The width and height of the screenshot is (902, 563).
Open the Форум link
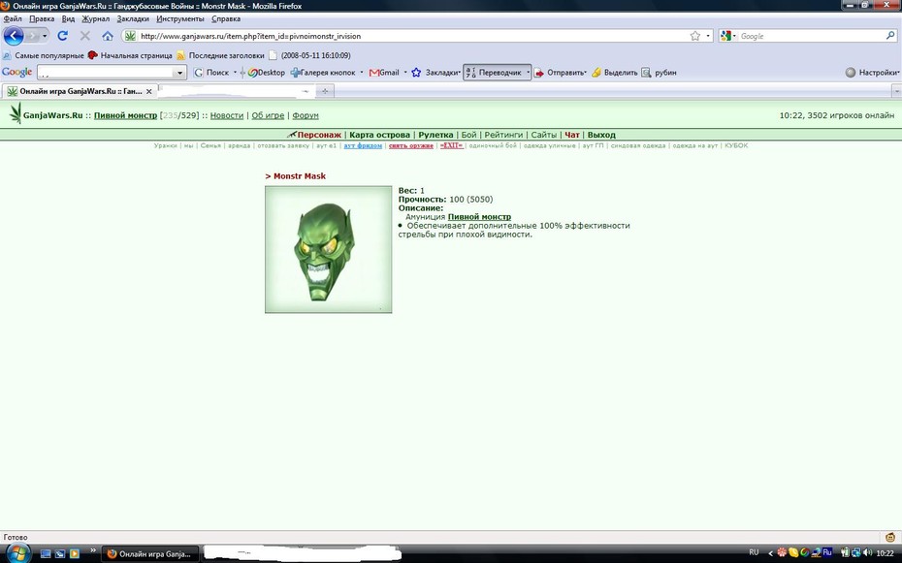[x=306, y=115]
